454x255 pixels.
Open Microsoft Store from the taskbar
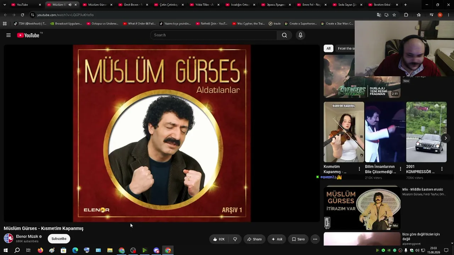click(63, 250)
